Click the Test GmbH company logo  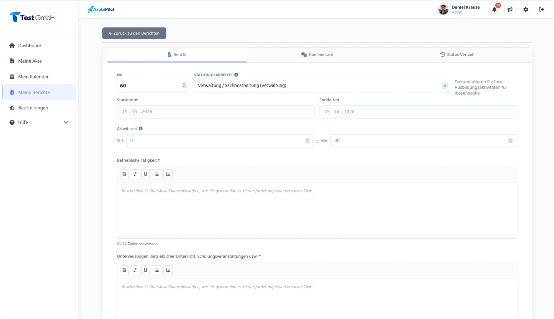click(x=32, y=17)
